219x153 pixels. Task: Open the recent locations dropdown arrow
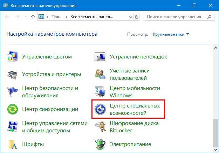pos(26,17)
